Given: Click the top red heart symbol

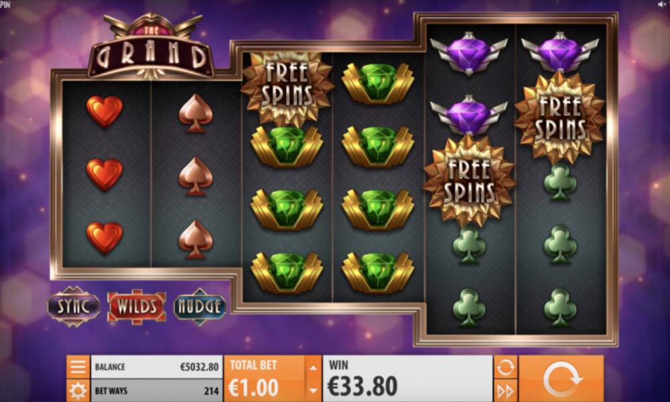Looking at the screenshot, I should point(105,111).
